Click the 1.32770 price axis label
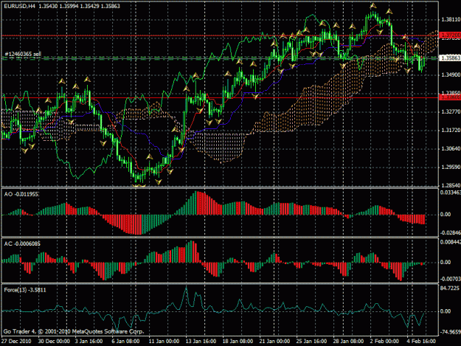 click(451, 111)
